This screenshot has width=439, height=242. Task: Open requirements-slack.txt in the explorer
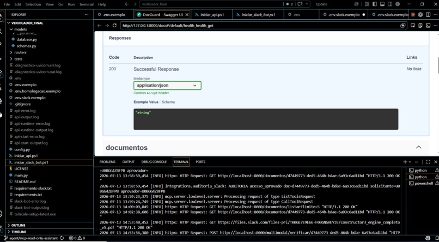[x=33, y=188]
